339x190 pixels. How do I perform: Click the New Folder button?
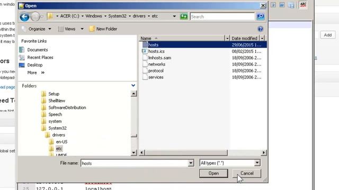point(103,29)
